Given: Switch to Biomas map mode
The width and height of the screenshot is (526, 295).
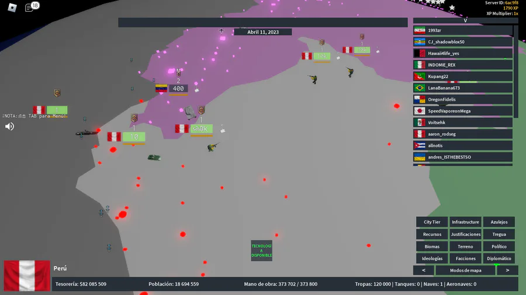Looking at the screenshot, I should point(432,247).
